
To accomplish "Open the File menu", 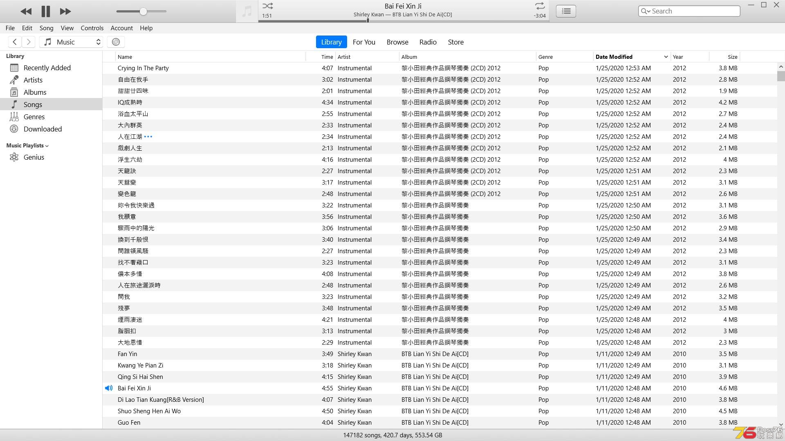I will pos(10,28).
